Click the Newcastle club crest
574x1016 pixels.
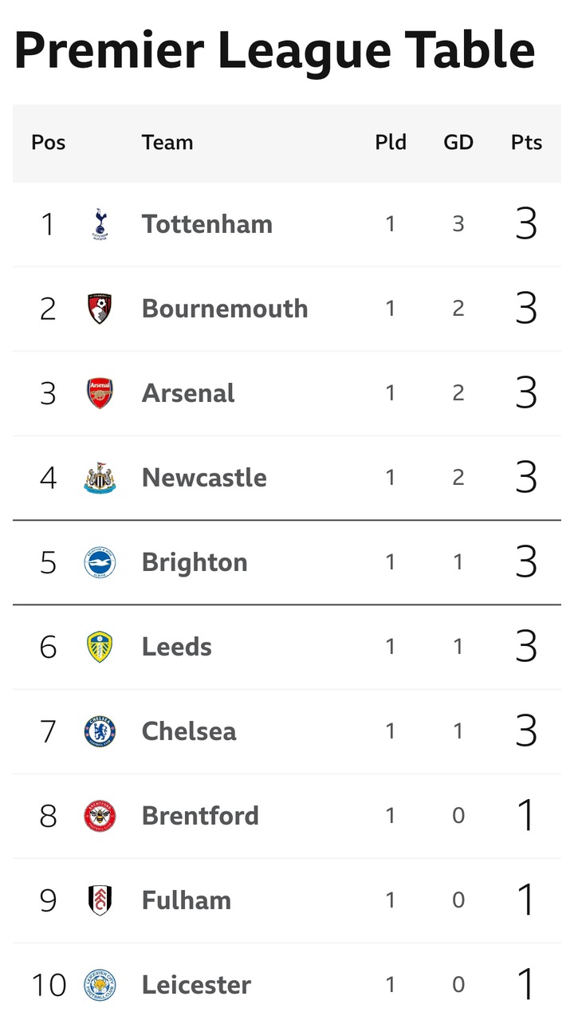coord(100,478)
